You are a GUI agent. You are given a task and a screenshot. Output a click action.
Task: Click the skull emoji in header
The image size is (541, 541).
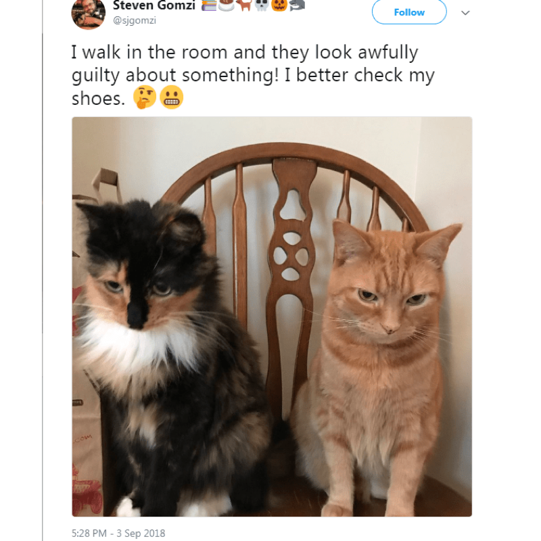click(262, 5)
